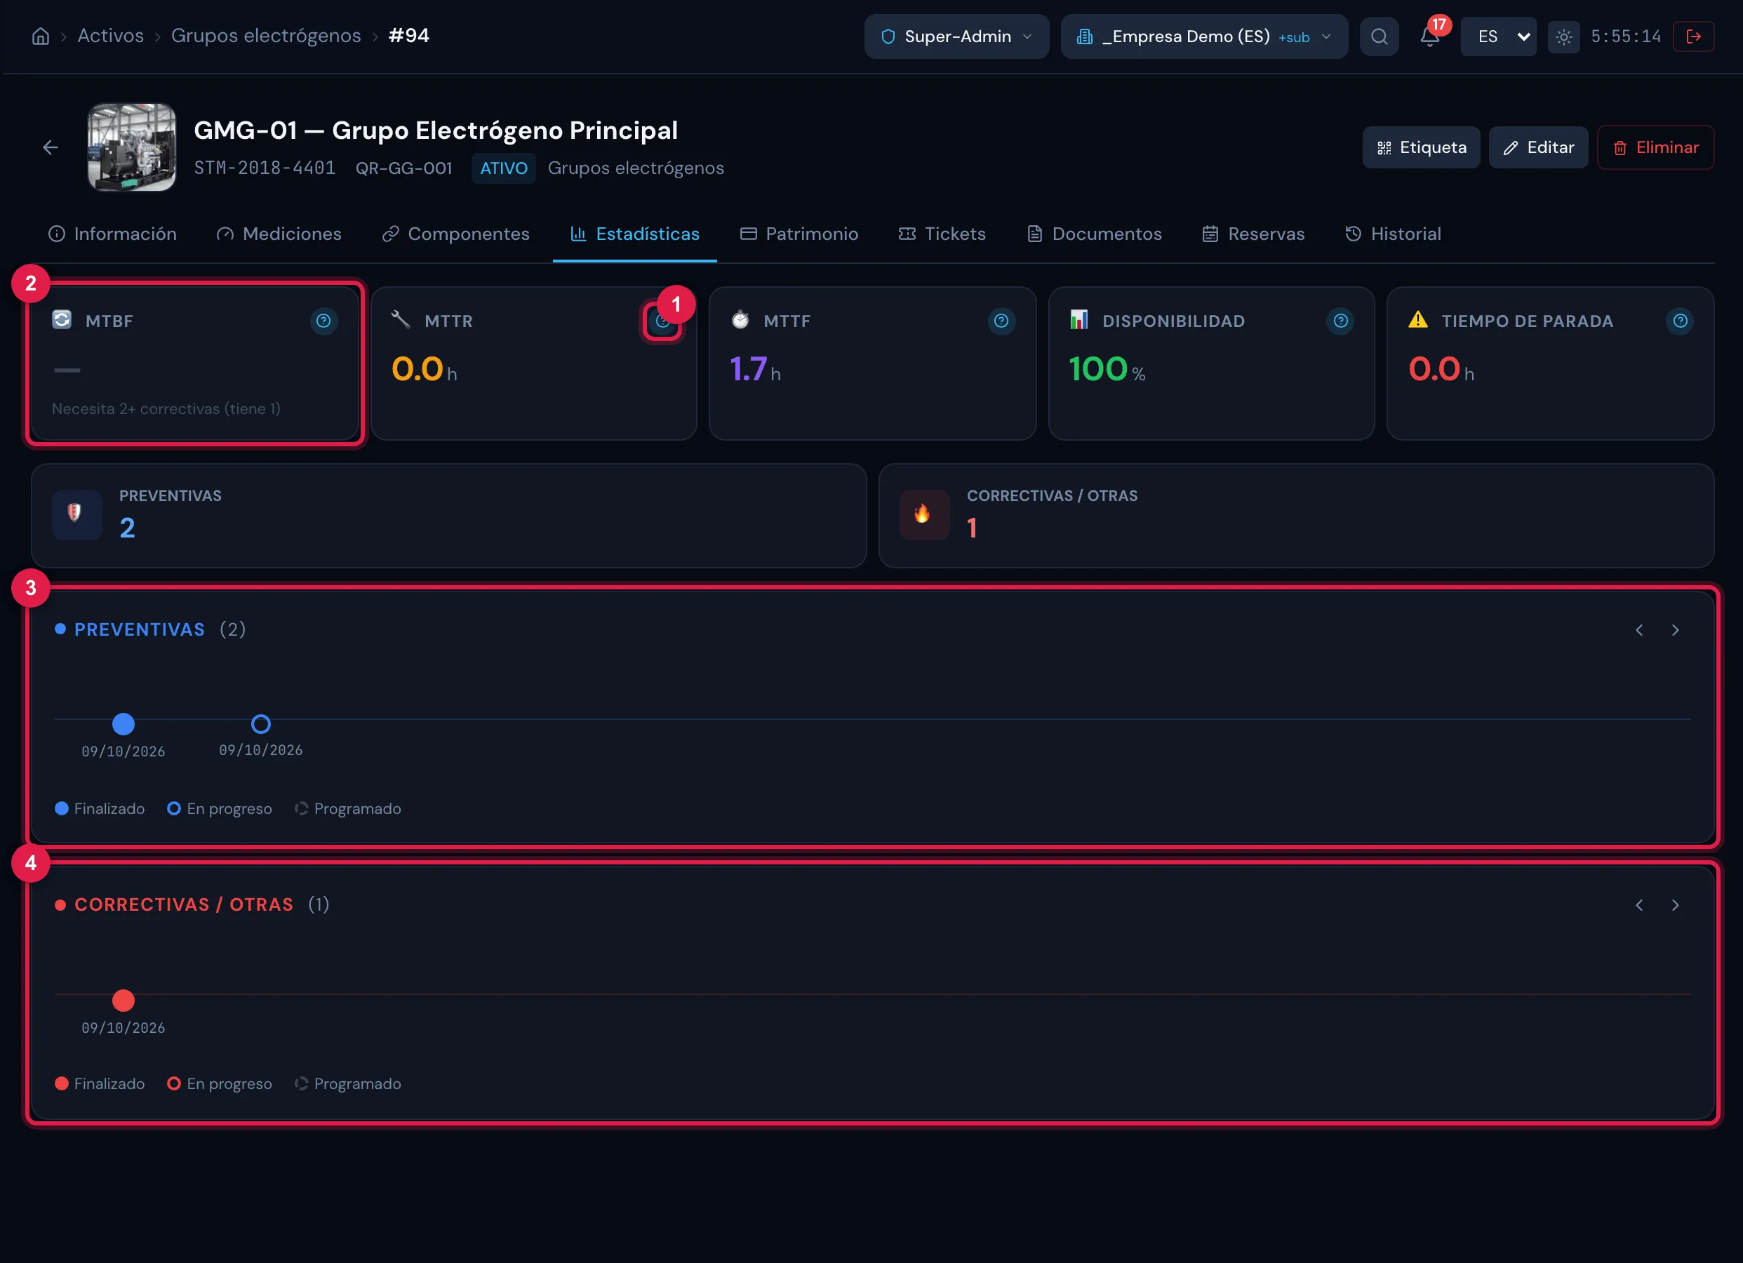The image size is (1743, 1263).
Task: Click the red Correctivas timeline point 09/10/2026
Action: pyautogui.click(x=123, y=1000)
